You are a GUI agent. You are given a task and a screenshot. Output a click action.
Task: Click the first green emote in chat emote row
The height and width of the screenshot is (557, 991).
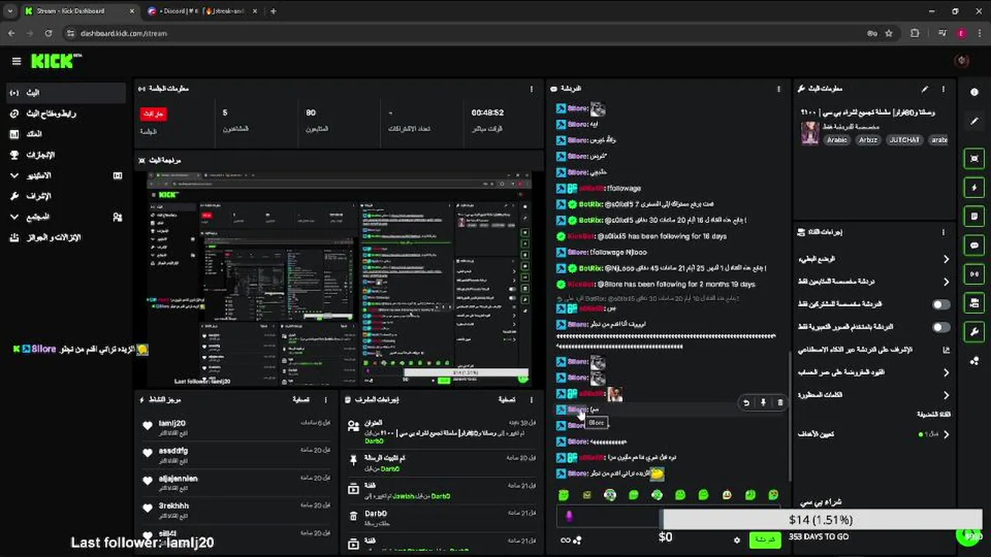coord(564,495)
